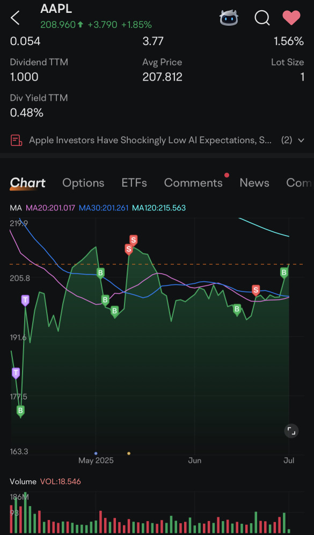Tap the back arrow icon
This screenshot has width=314, height=535.
point(16,18)
